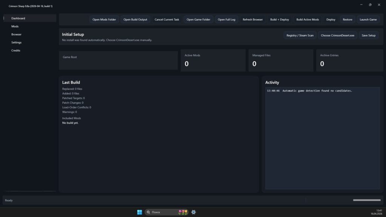The height and width of the screenshot is (217, 386).
Task: Click the 'Ready' status text
Action: (x=9, y=200)
